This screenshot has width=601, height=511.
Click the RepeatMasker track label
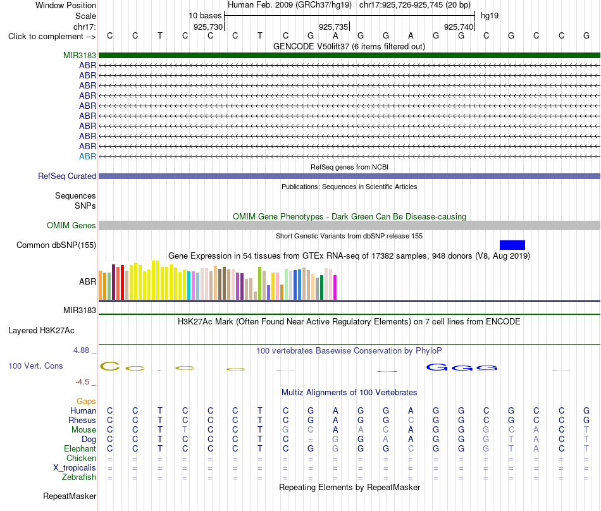pyautogui.click(x=70, y=496)
